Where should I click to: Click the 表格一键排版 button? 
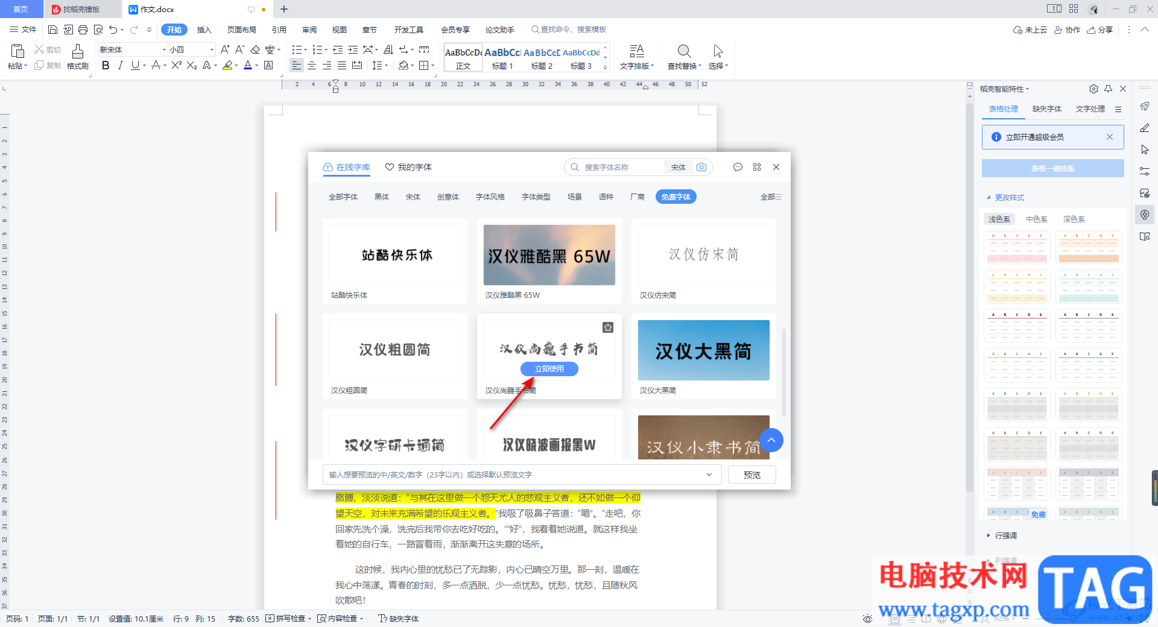click(x=1052, y=168)
